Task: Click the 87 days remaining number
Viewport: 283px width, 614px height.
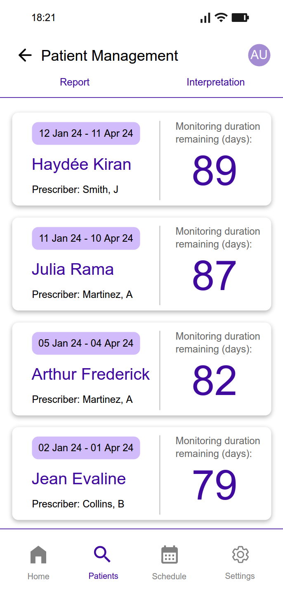Action: (215, 276)
